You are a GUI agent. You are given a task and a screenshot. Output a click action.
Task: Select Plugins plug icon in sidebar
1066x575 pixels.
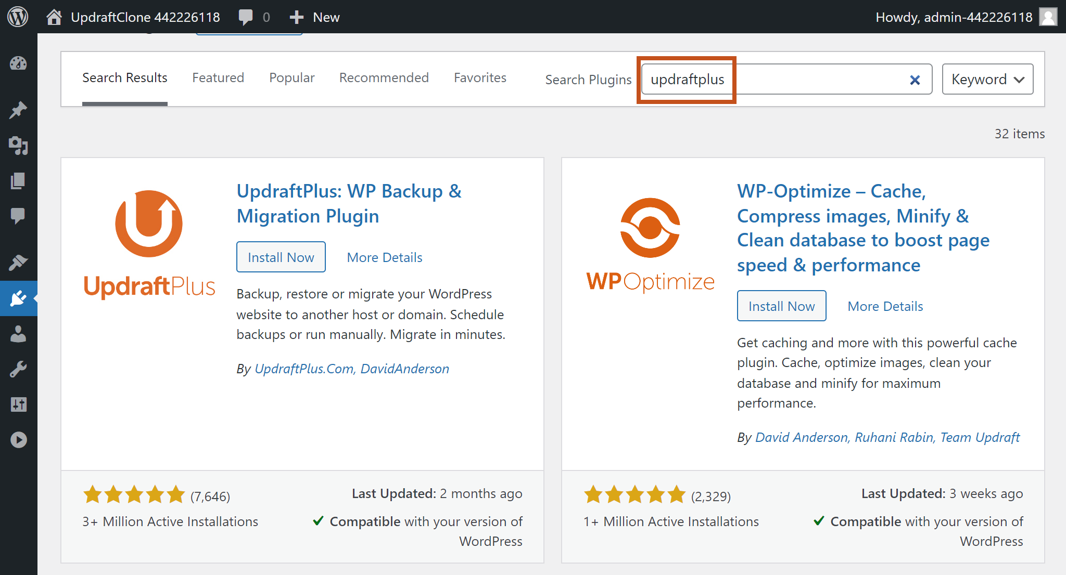[x=19, y=298]
